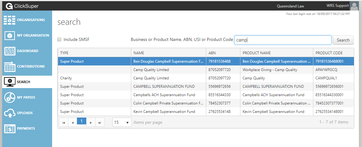Open My Organisation box icon

[10, 36]
